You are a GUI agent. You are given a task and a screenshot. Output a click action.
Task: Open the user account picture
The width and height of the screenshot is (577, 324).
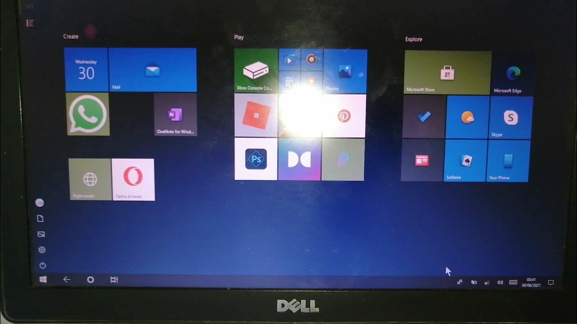tap(40, 203)
